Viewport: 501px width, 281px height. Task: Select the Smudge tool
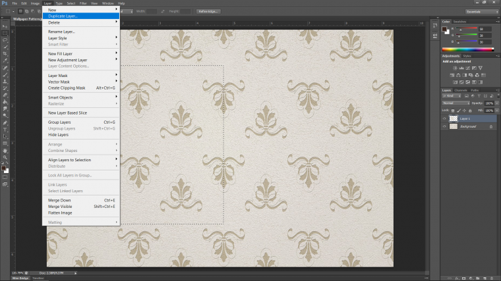[x=5, y=109]
